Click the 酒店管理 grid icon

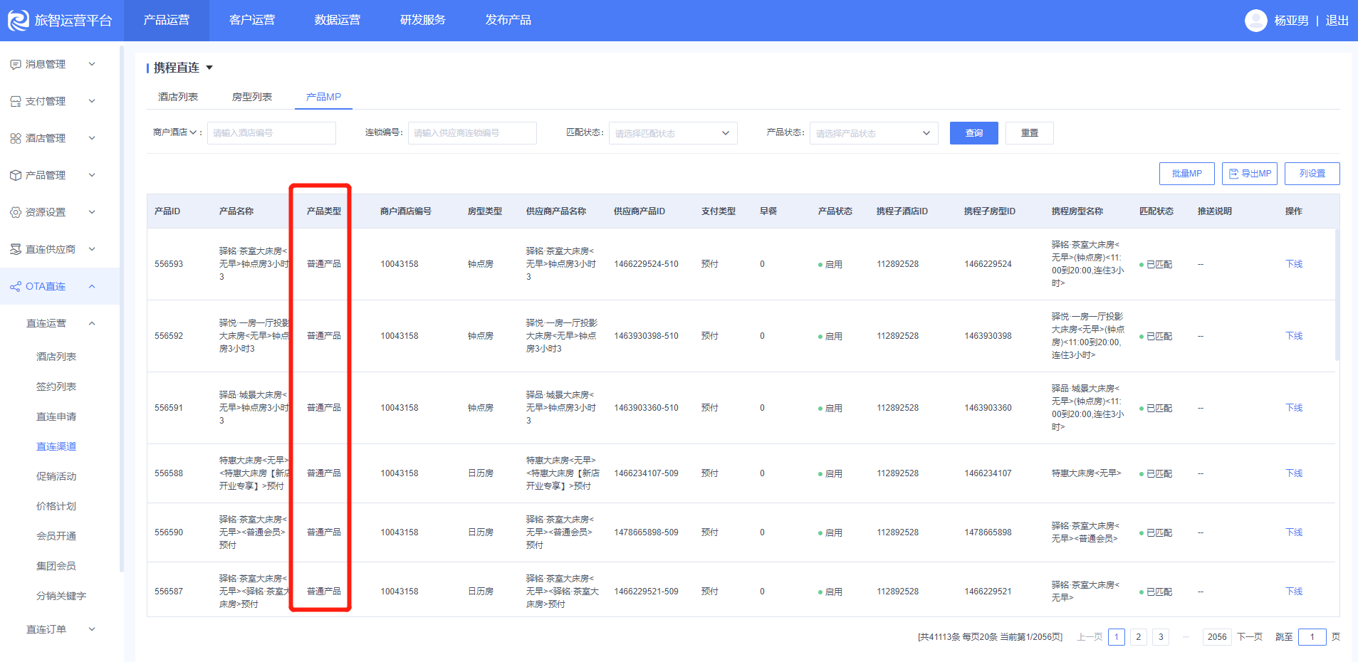click(16, 138)
